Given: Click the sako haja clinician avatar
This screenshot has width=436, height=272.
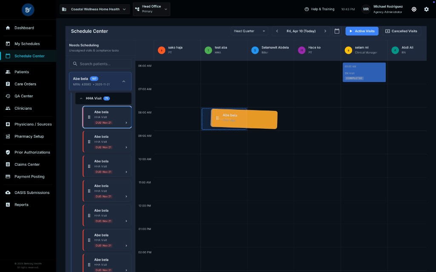Looking at the screenshot, I should 161,50.
